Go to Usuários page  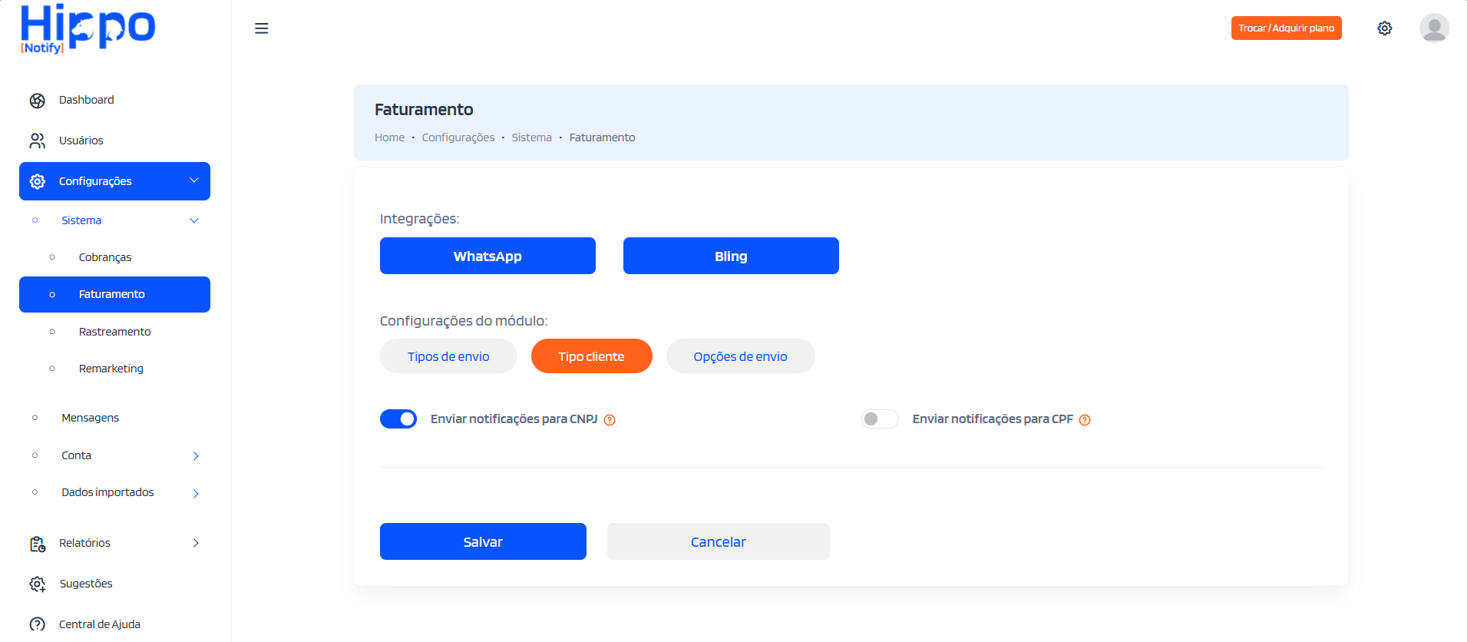click(x=81, y=141)
